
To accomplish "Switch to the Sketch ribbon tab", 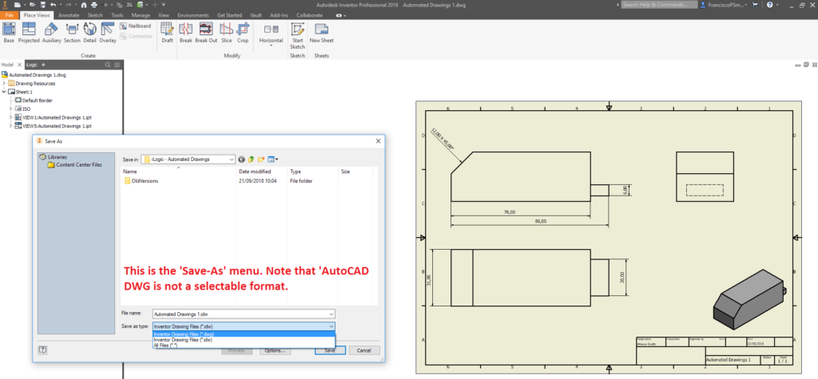I will 95,16.
